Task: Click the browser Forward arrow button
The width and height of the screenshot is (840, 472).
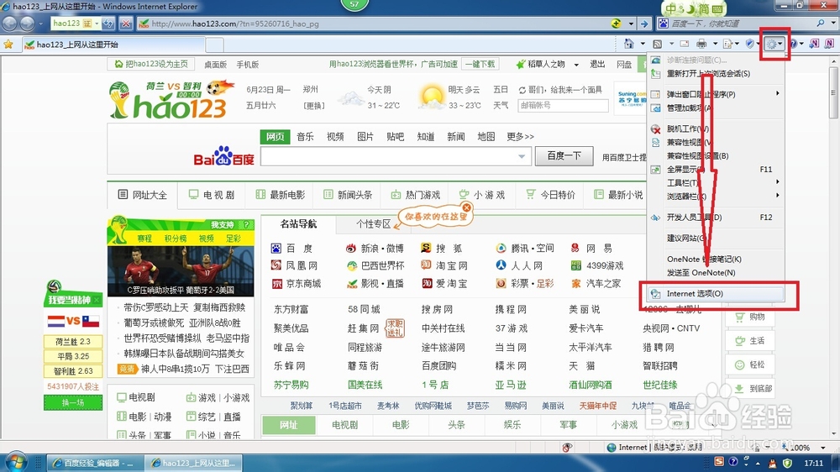Action: tap(28, 24)
